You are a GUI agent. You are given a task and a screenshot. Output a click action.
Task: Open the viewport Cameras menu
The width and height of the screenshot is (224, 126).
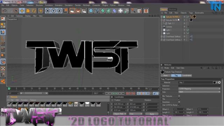pos(19,16)
